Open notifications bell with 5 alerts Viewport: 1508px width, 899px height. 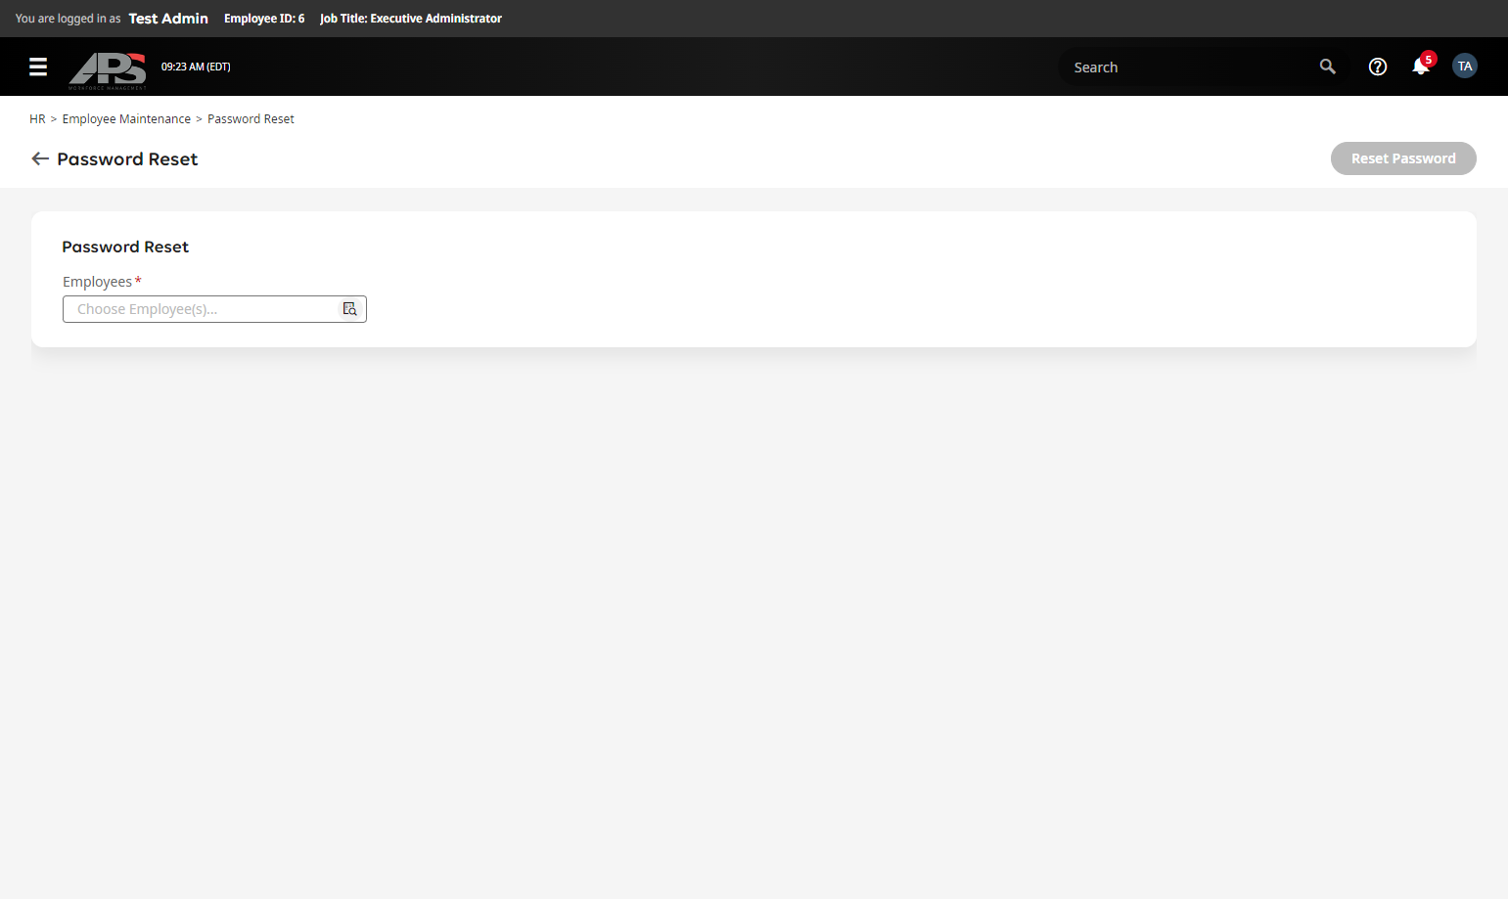click(1422, 66)
